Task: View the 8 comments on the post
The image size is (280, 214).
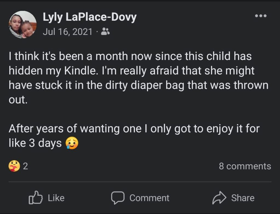Action: [245, 166]
